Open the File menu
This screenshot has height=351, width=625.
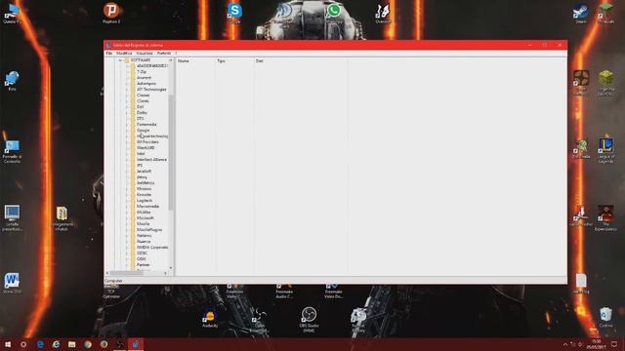coord(108,53)
